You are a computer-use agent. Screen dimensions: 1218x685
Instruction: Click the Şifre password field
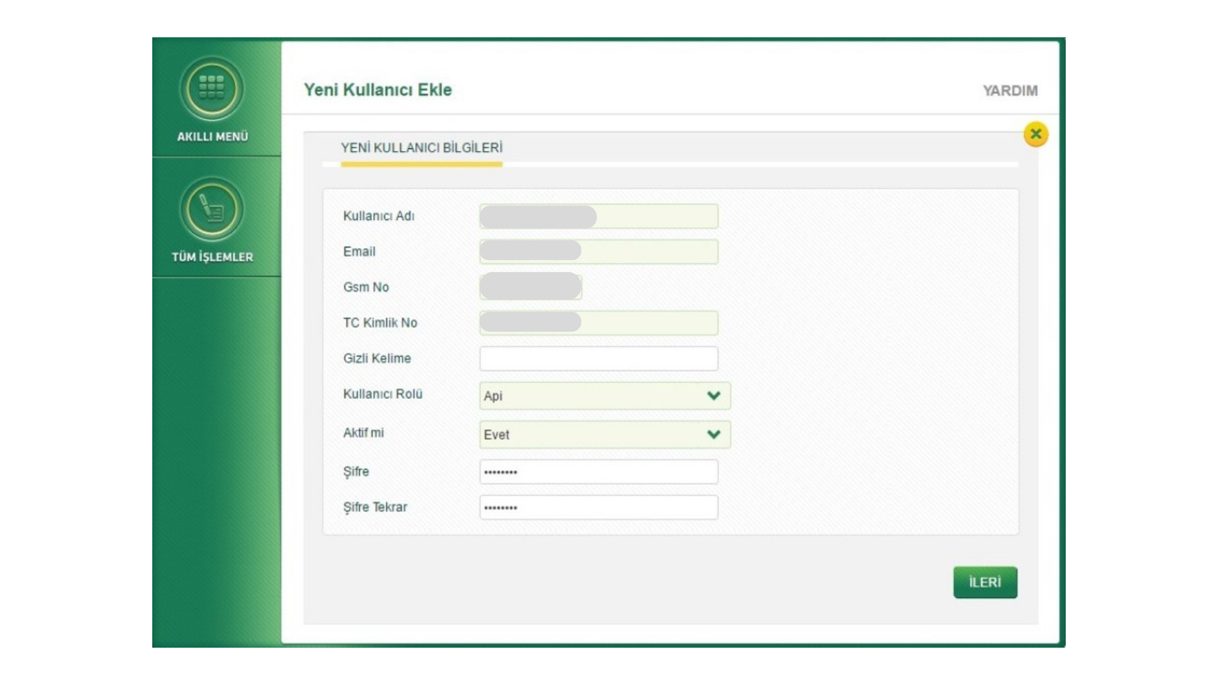coord(599,472)
